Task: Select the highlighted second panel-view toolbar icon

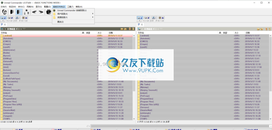Action: (19, 12)
